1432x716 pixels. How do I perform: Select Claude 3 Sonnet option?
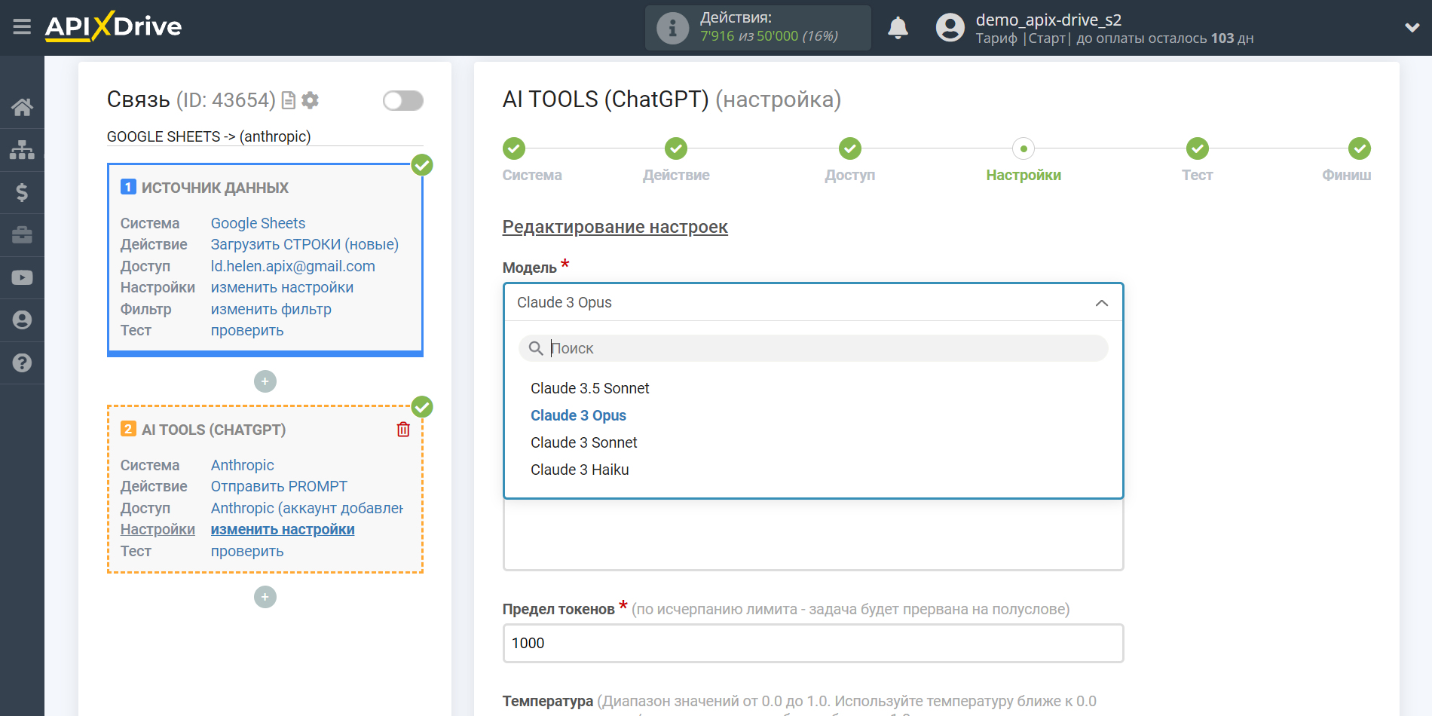583,442
